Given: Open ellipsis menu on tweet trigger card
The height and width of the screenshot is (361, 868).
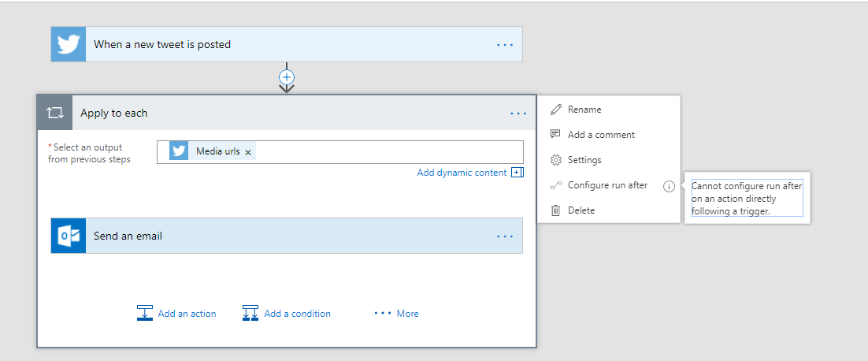Looking at the screenshot, I should 505,44.
